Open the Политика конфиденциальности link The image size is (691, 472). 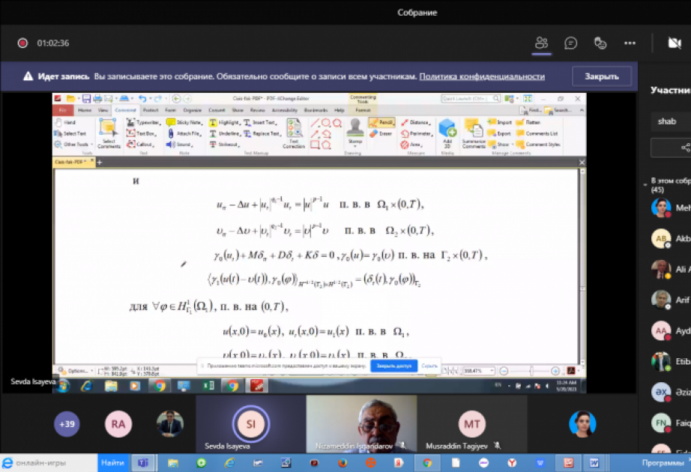(x=482, y=76)
